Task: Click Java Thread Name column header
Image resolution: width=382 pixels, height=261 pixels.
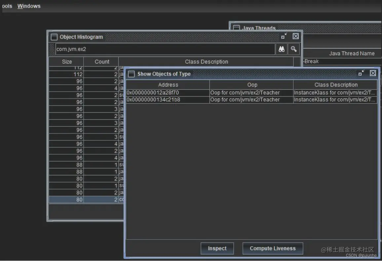Action: coord(352,53)
